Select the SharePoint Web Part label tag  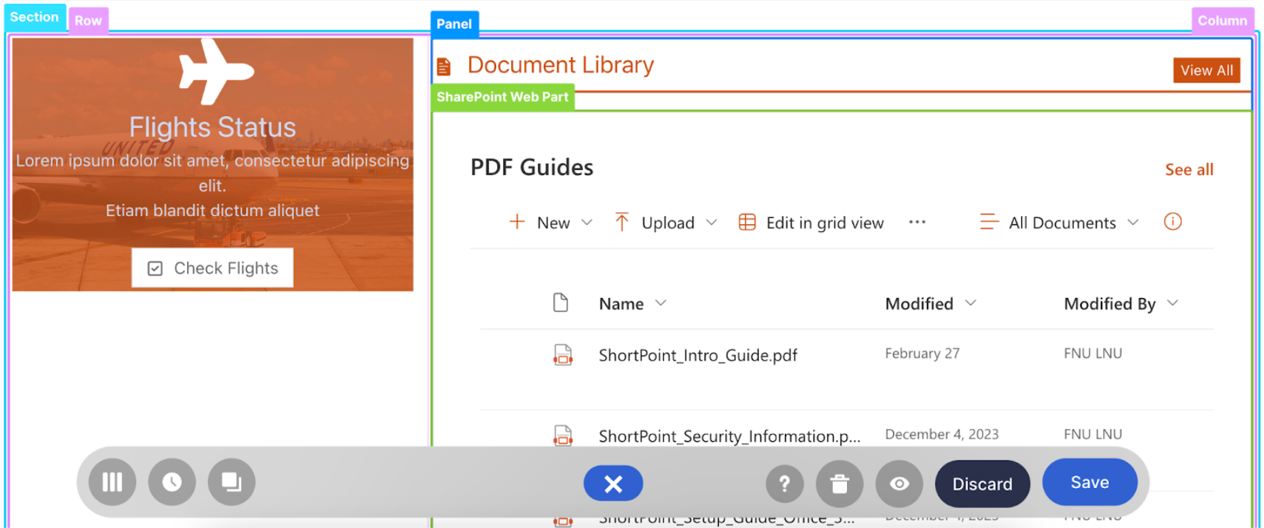[502, 97]
